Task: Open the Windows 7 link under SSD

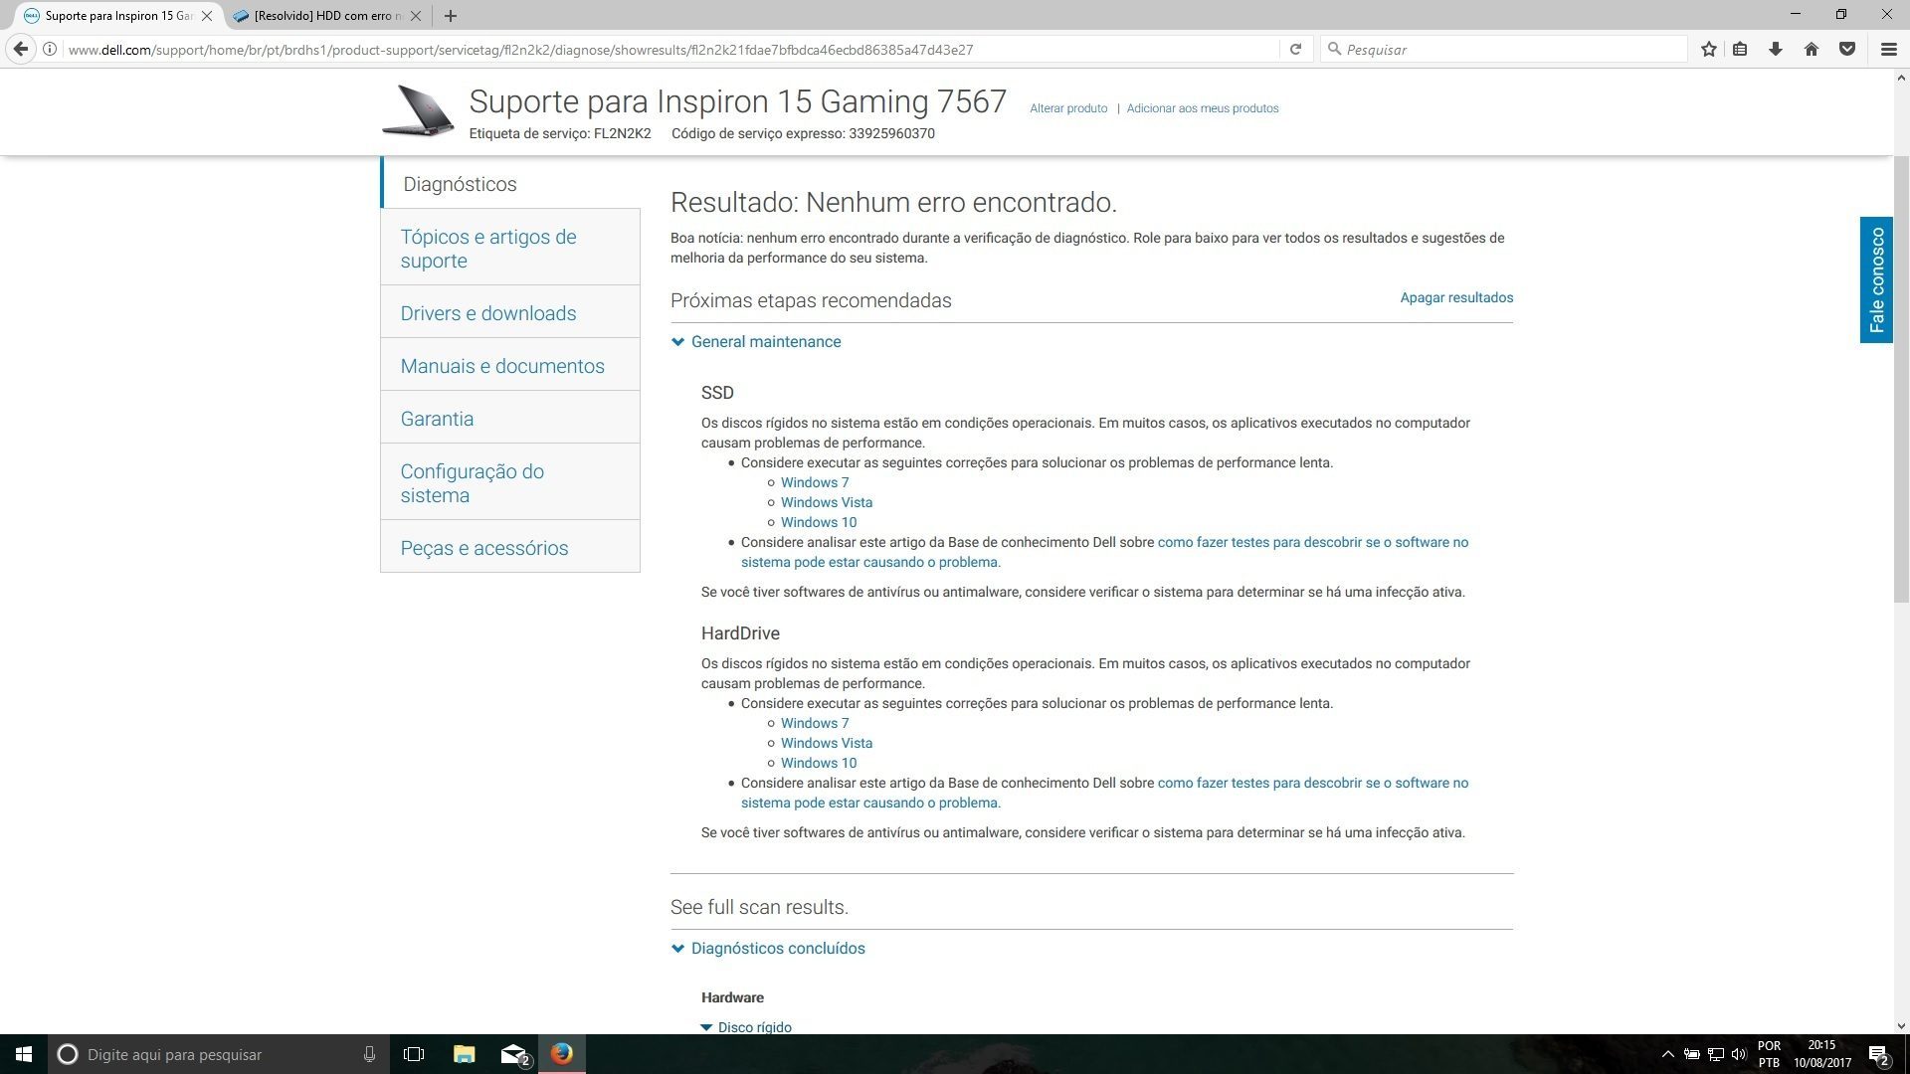Action: click(815, 482)
